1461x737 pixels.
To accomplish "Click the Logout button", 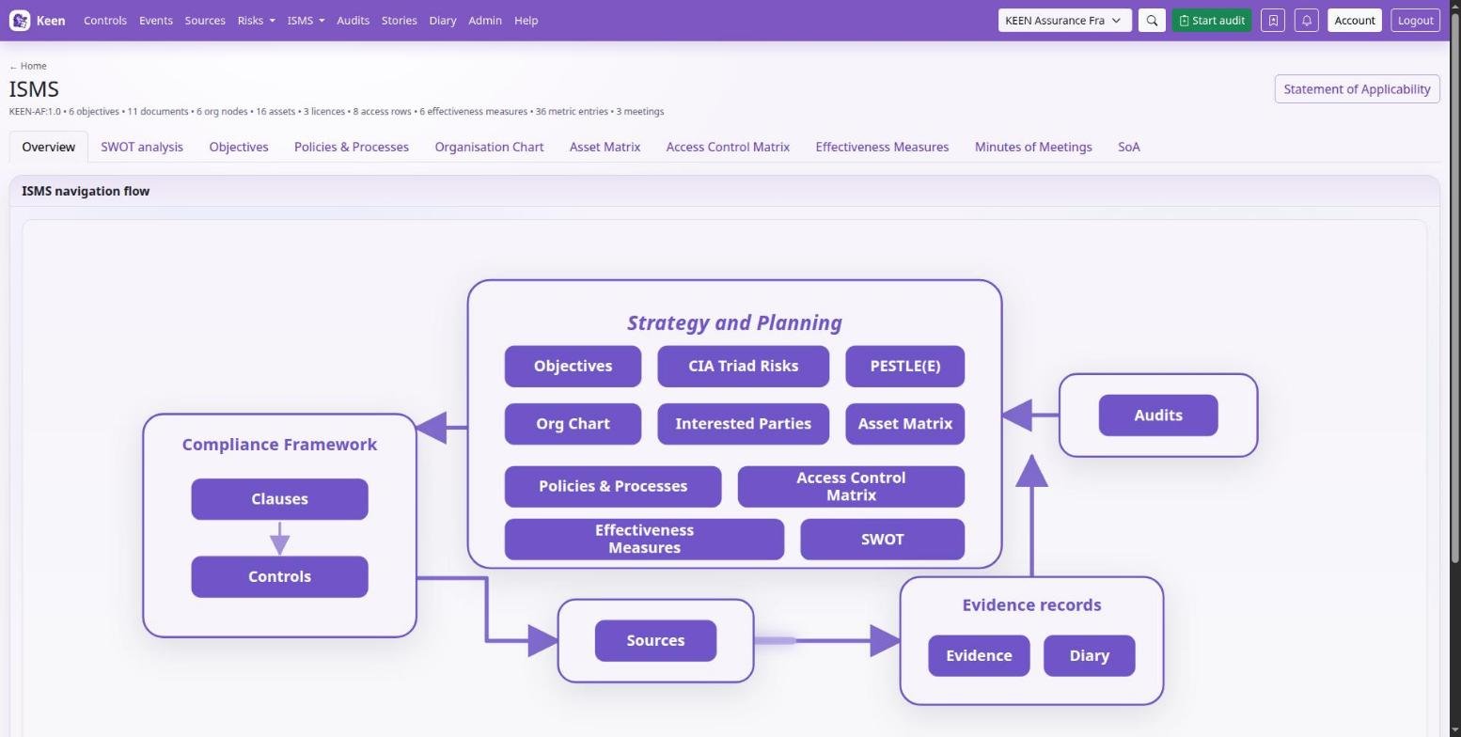I will click(1415, 20).
